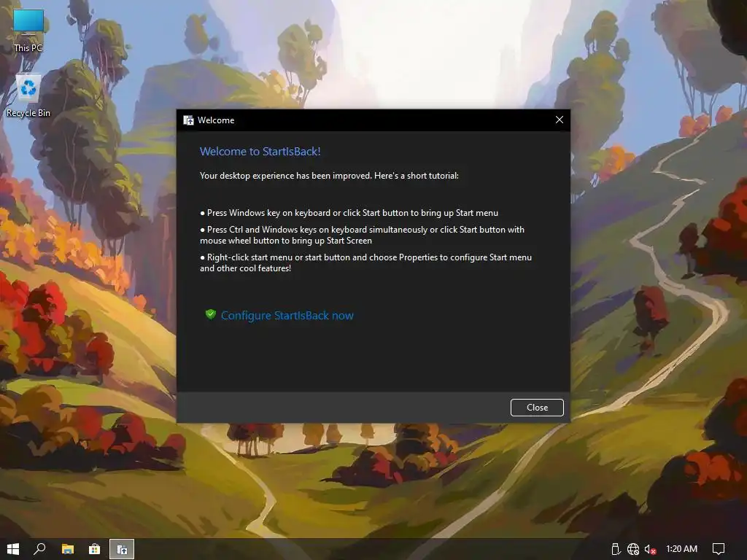The height and width of the screenshot is (560, 747).
Task: Open Configure StartIsBack now link
Action: click(x=287, y=315)
